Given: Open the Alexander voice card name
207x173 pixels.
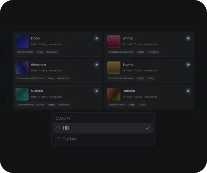Looking at the screenshot, I should click(39, 65).
